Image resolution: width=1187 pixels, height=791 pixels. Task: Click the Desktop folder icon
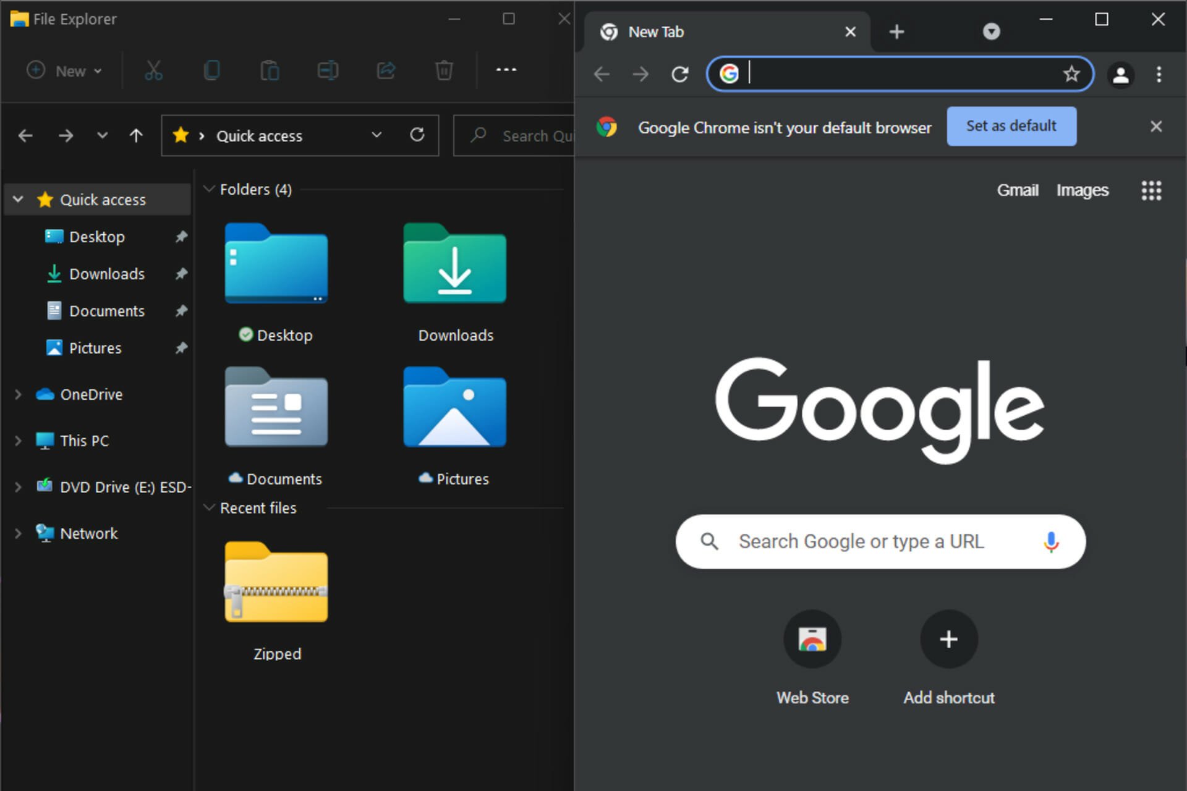276,270
